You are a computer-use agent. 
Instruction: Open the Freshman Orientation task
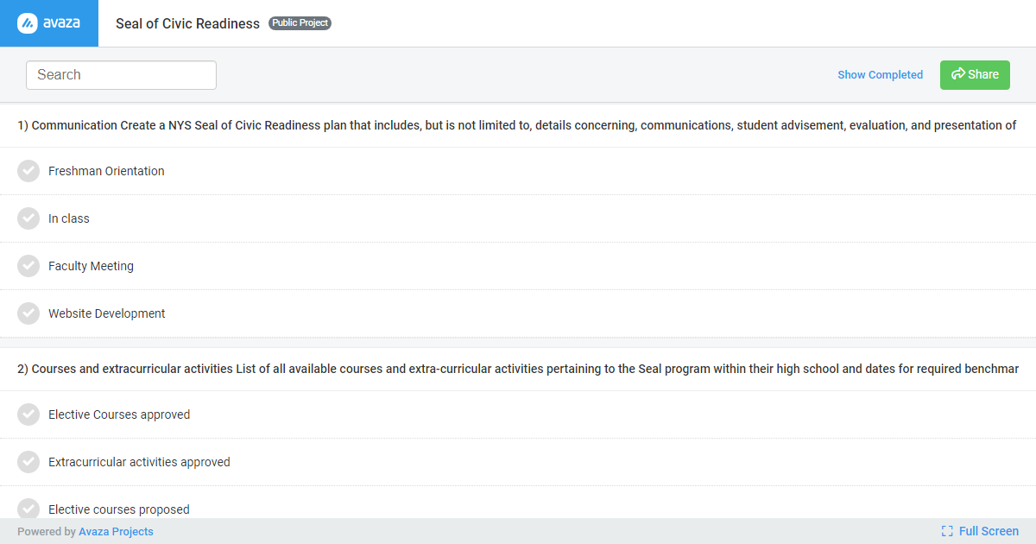pyautogui.click(x=106, y=171)
